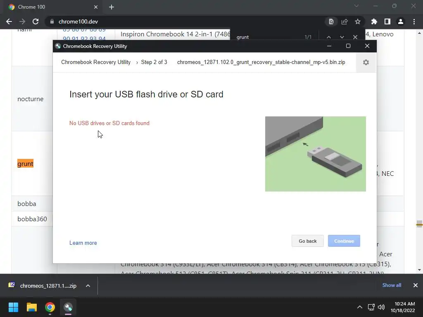This screenshot has height=317, width=423.
Task: Close the Chrome 100 tab
Action: pos(96,7)
